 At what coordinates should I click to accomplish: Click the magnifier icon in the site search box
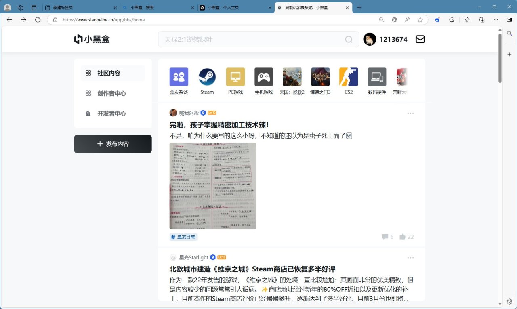click(x=349, y=39)
